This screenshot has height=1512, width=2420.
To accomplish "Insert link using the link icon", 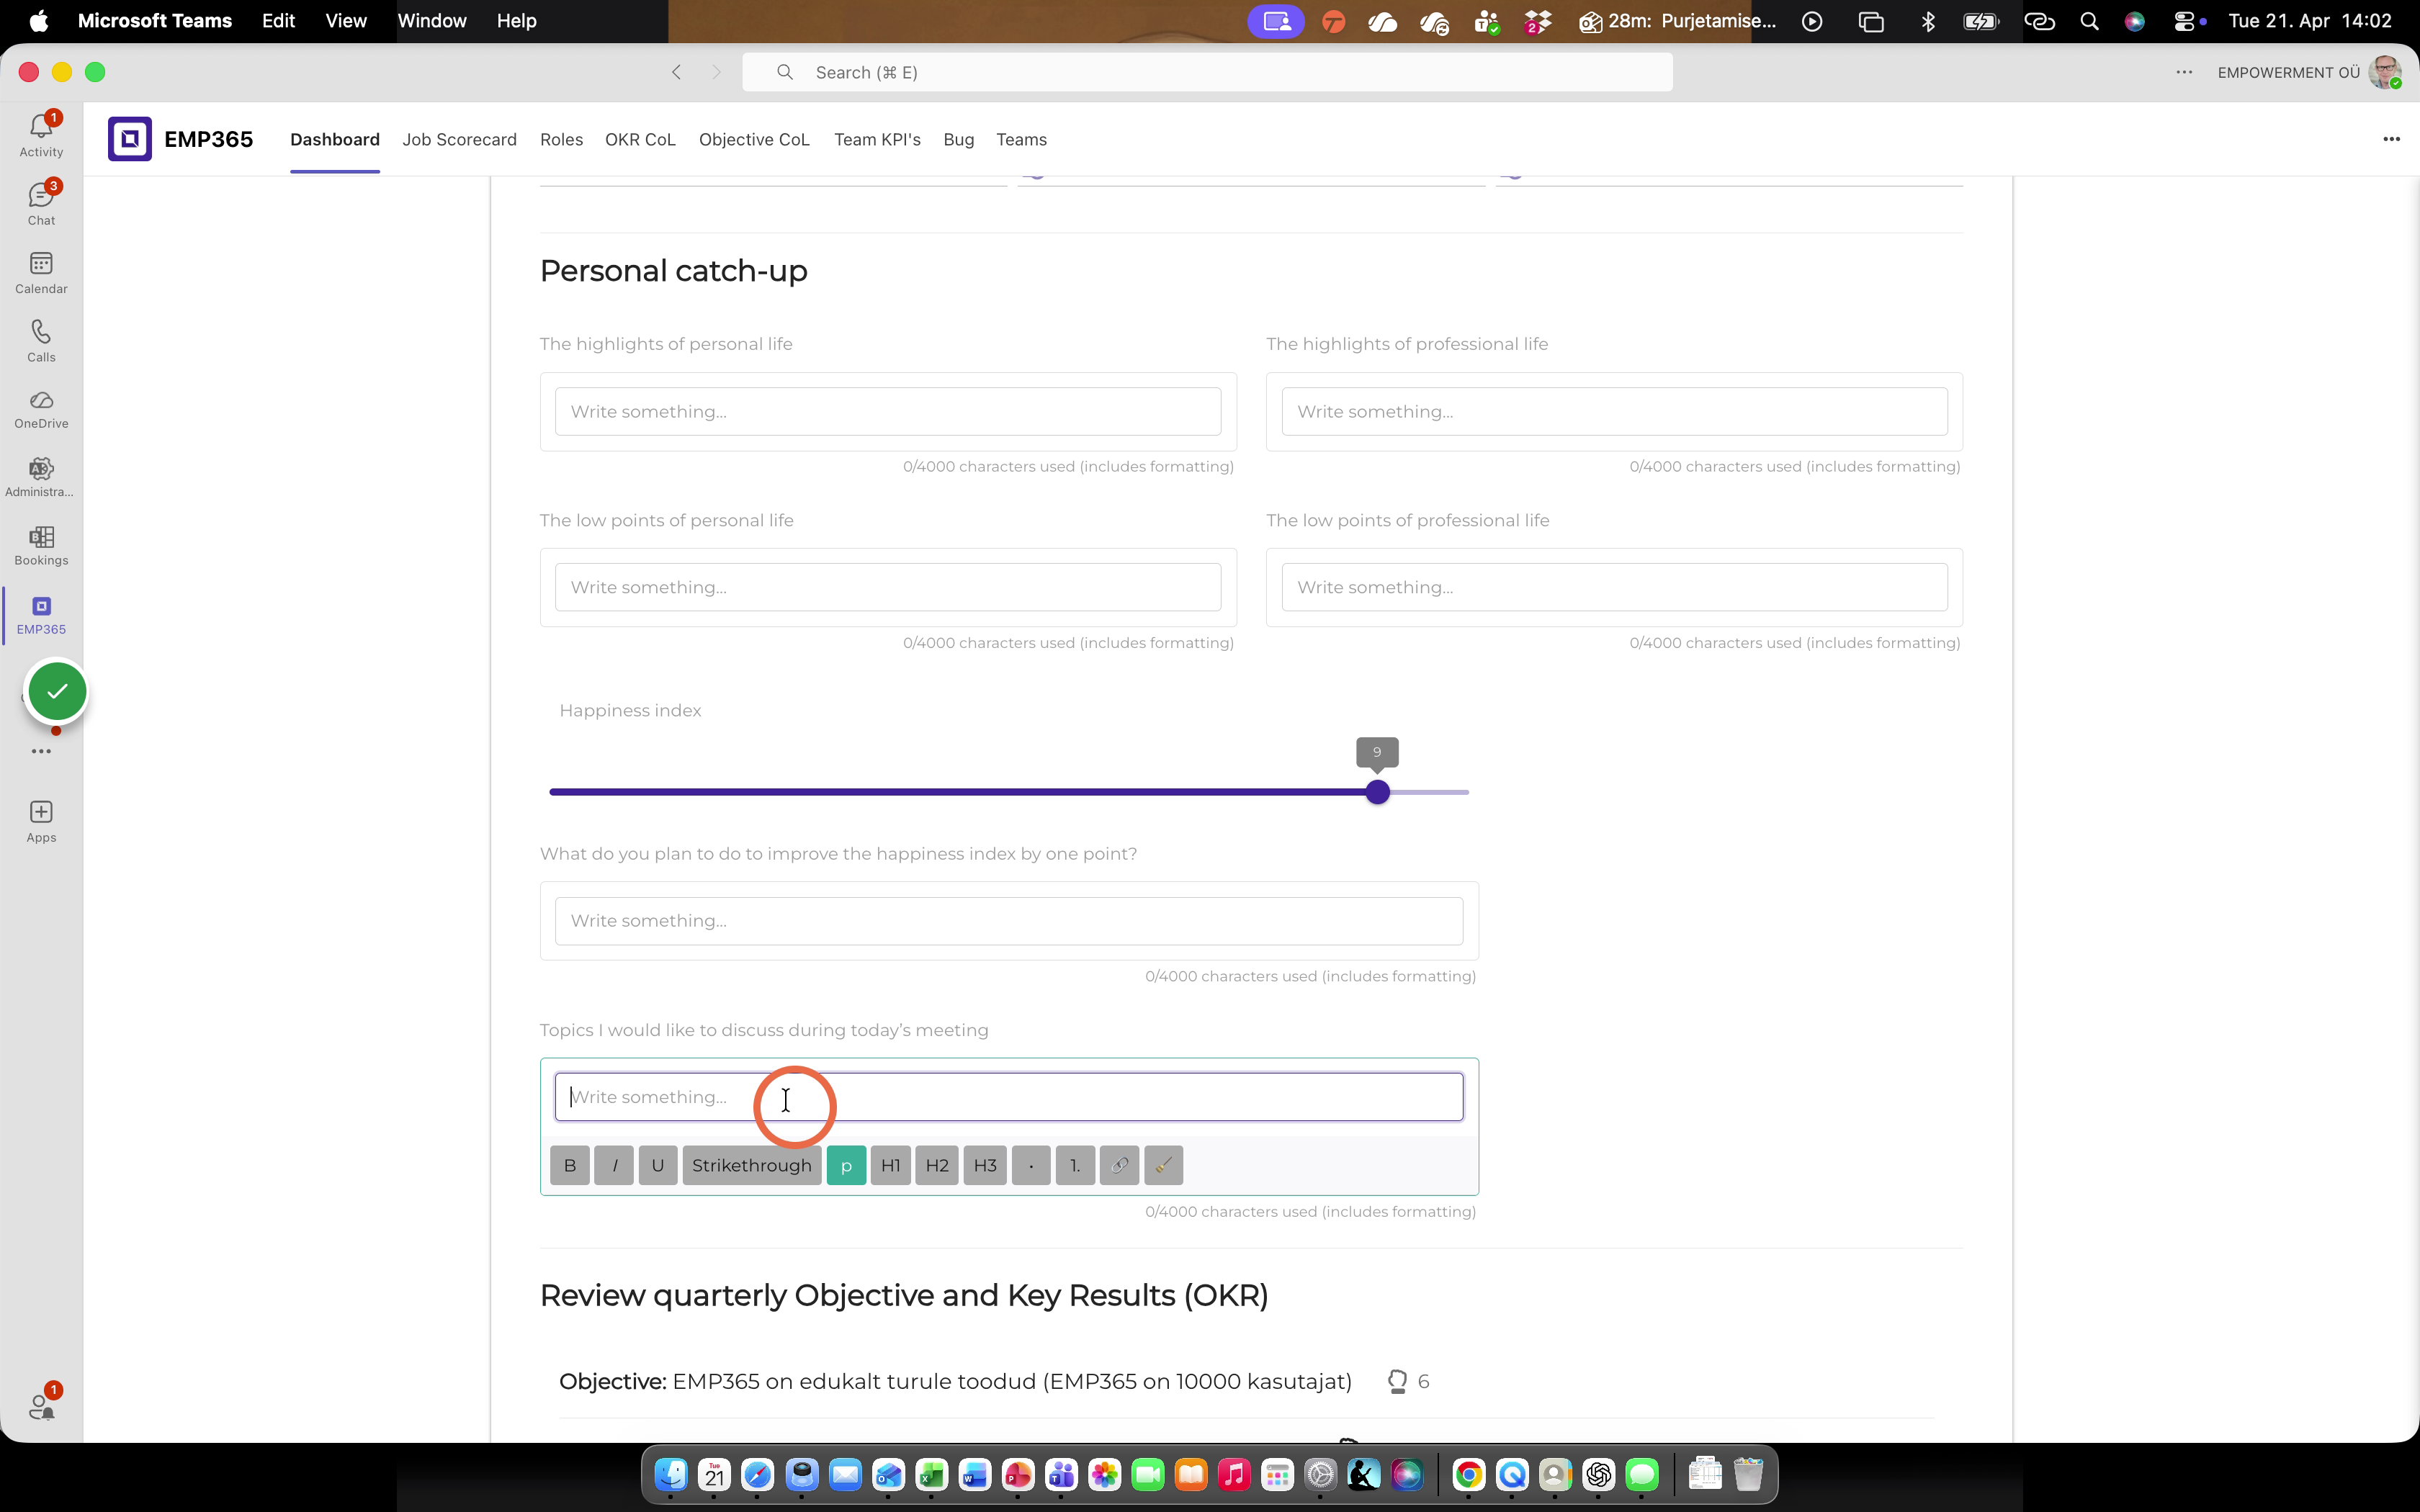I will 1119,1165.
